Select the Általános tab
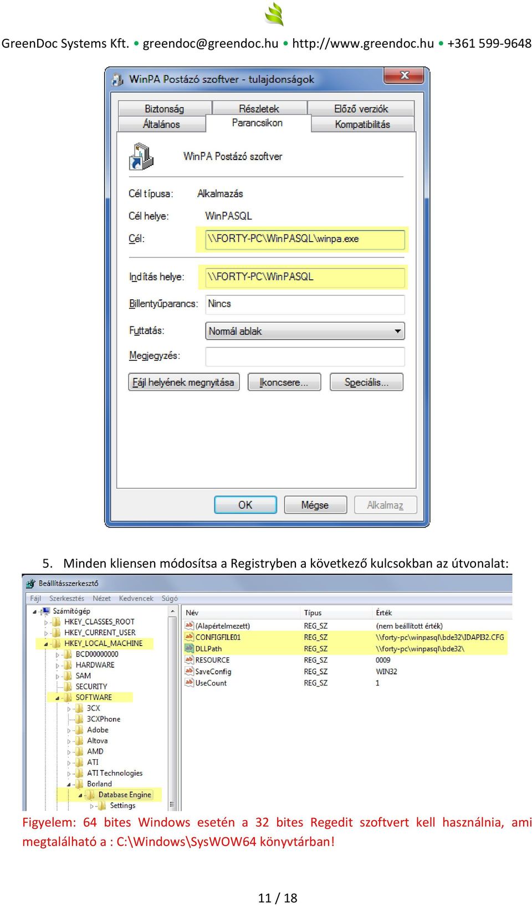The height and width of the screenshot is (906, 532). coord(161,124)
